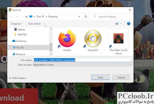Click navigation pane scroll down arrow
This screenshot has height=104, width=154.
tap(51, 54)
